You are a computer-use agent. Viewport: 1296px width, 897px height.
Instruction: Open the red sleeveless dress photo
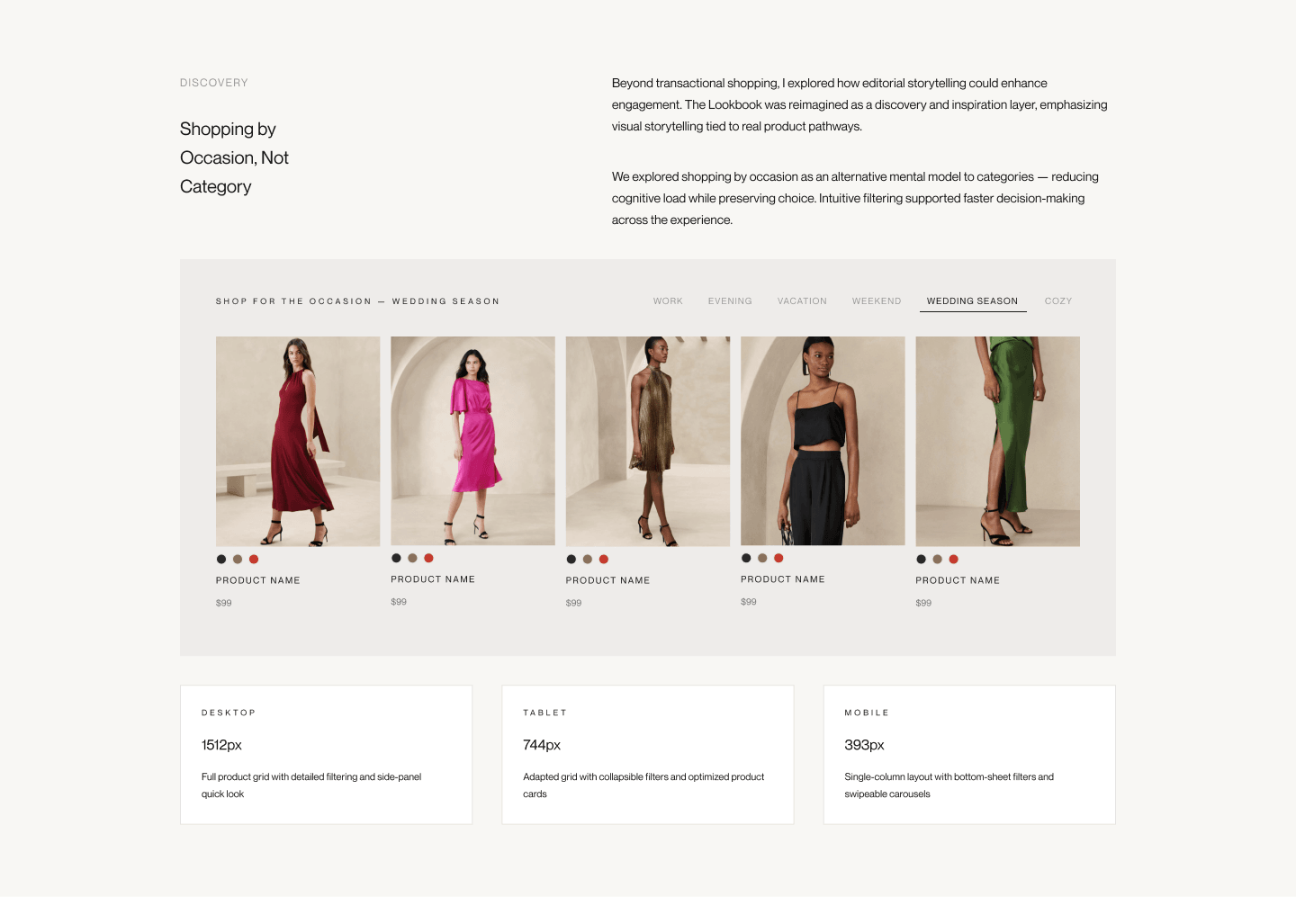298,441
